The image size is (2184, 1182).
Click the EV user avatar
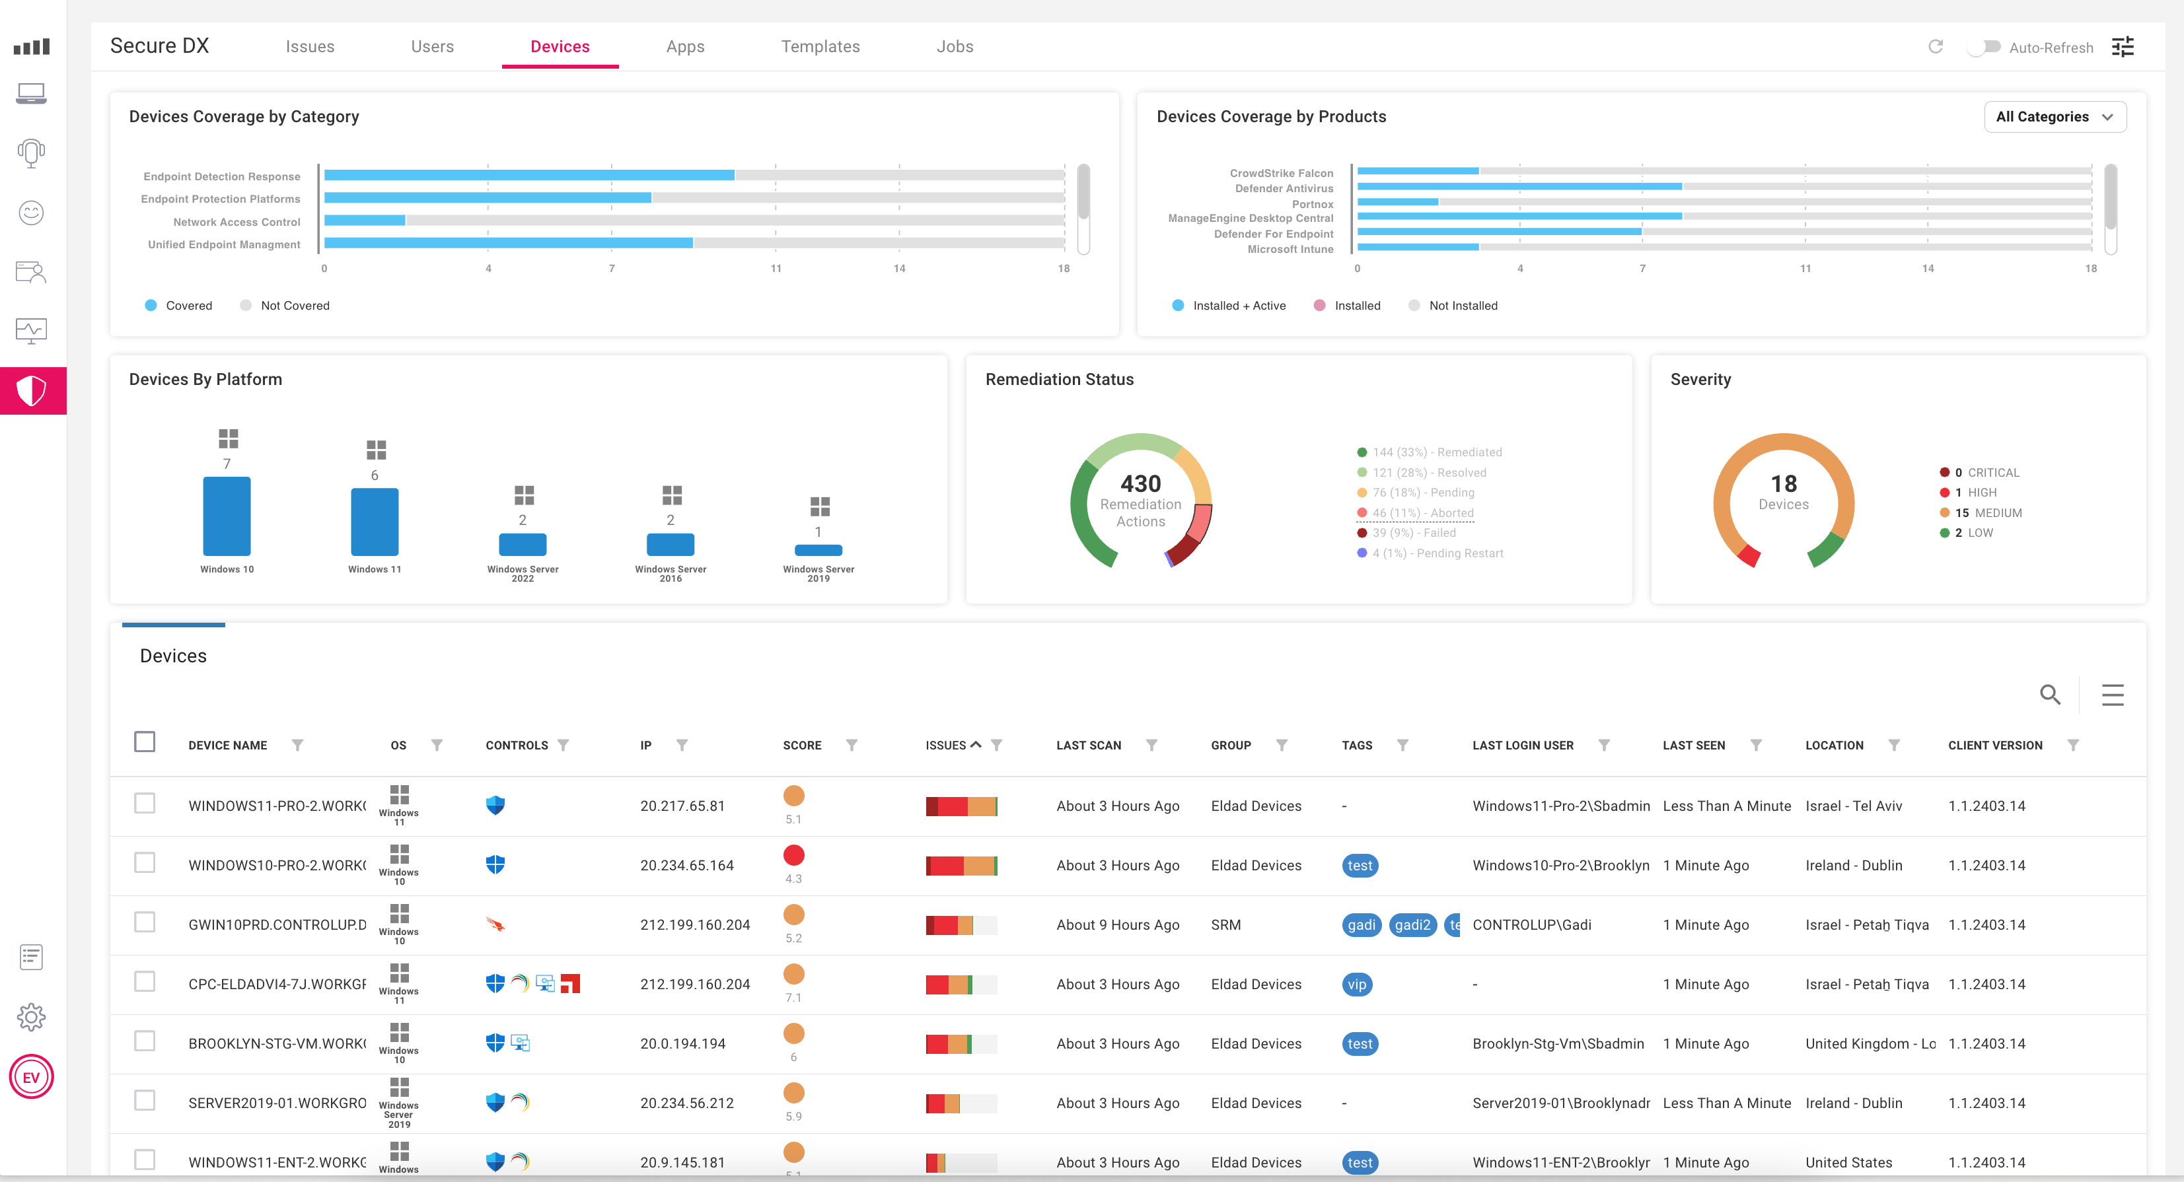tap(31, 1077)
